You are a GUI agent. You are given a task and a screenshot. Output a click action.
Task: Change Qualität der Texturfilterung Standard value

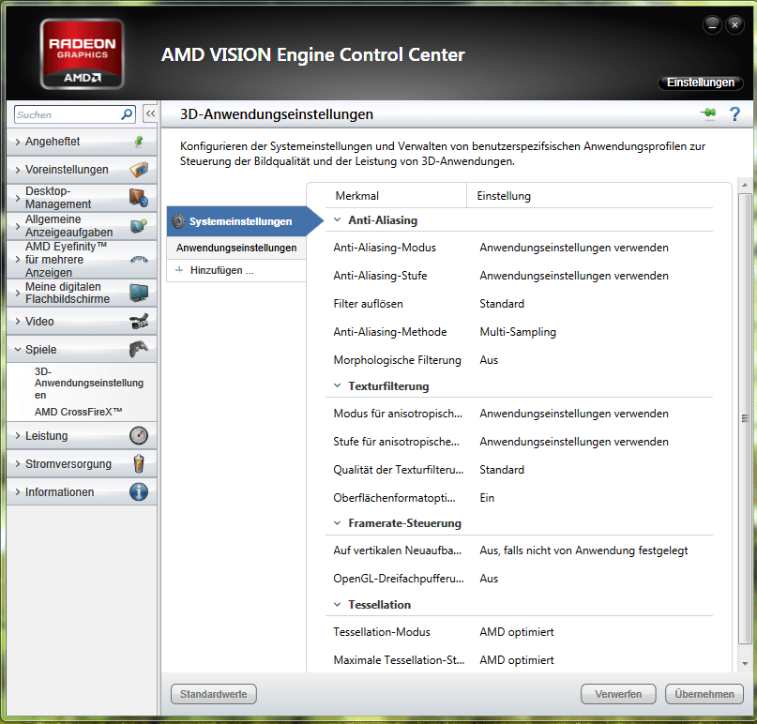(502, 470)
